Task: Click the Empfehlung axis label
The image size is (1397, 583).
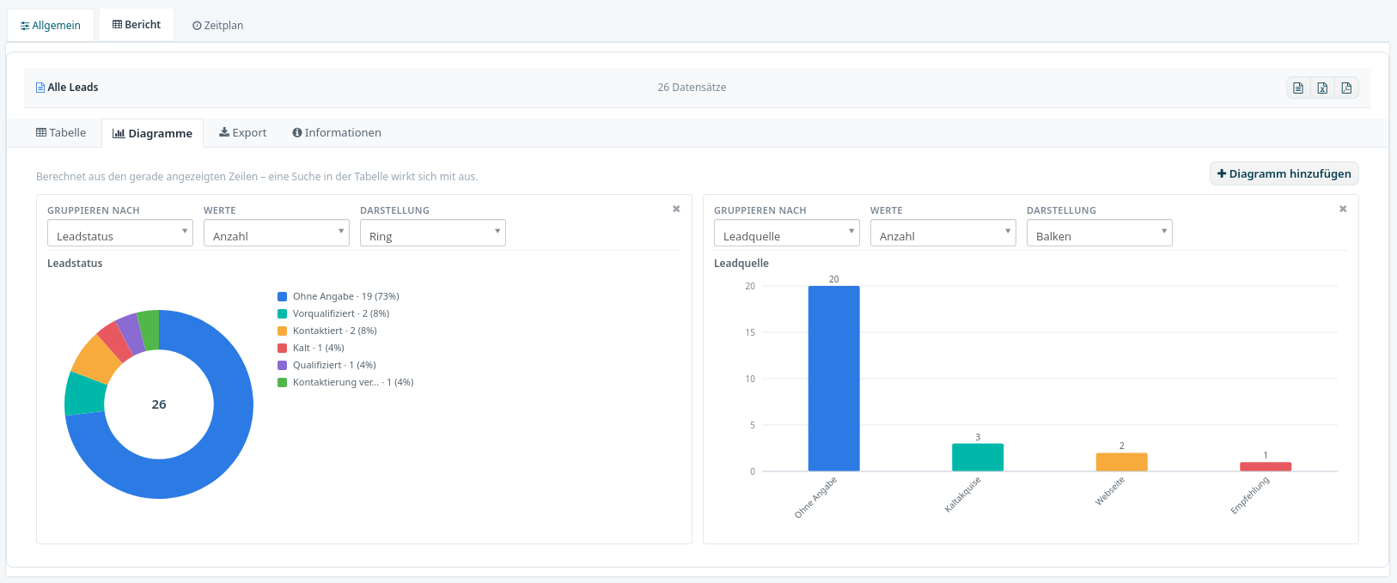Action: tap(1250, 495)
